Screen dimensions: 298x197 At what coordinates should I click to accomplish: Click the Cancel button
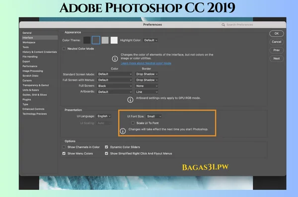click(x=277, y=42)
